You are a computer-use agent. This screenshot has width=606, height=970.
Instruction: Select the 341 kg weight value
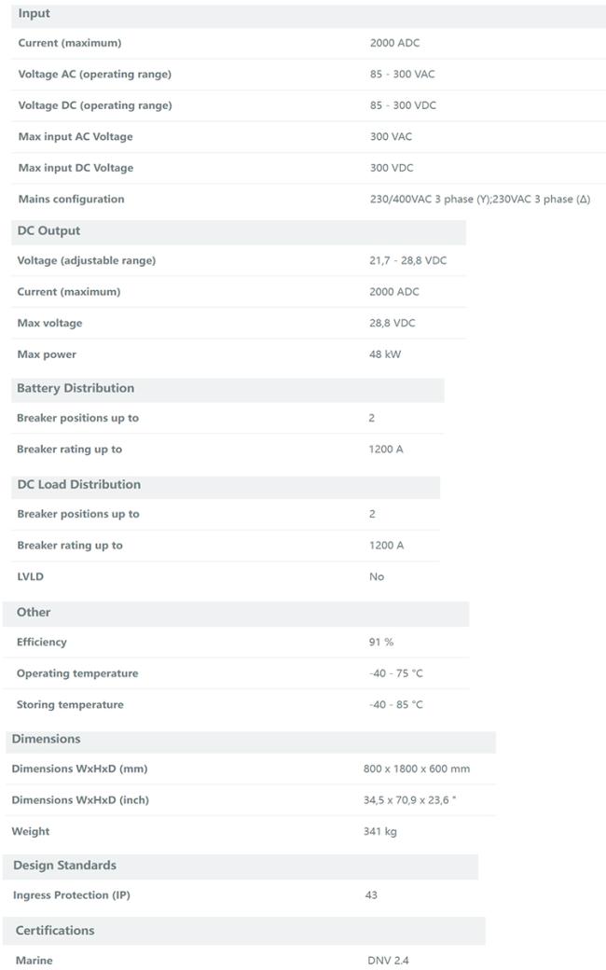(379, 832)
